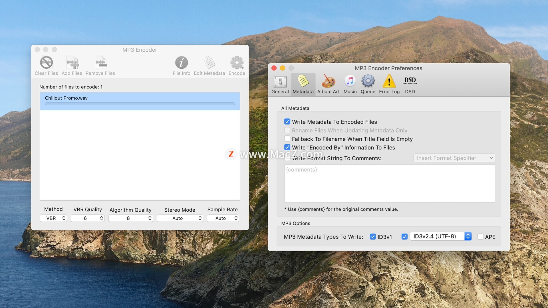Viewport: 548px width, 308px height.
Task: Click into the {comments} format text area
Action: [x=390, y=184]
